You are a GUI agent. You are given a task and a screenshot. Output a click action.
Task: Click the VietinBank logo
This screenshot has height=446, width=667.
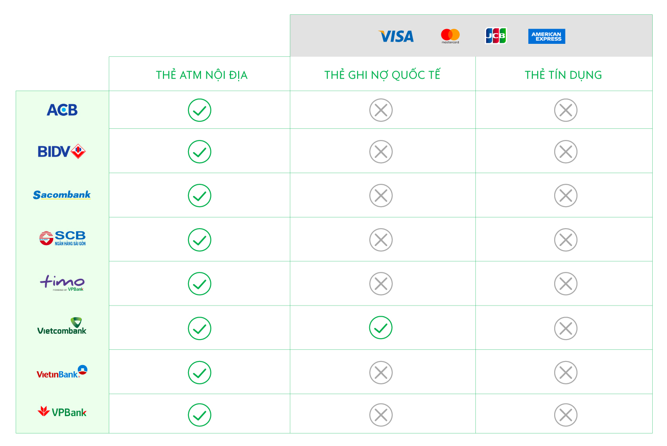pyautogui.click(x=62, y=372)
